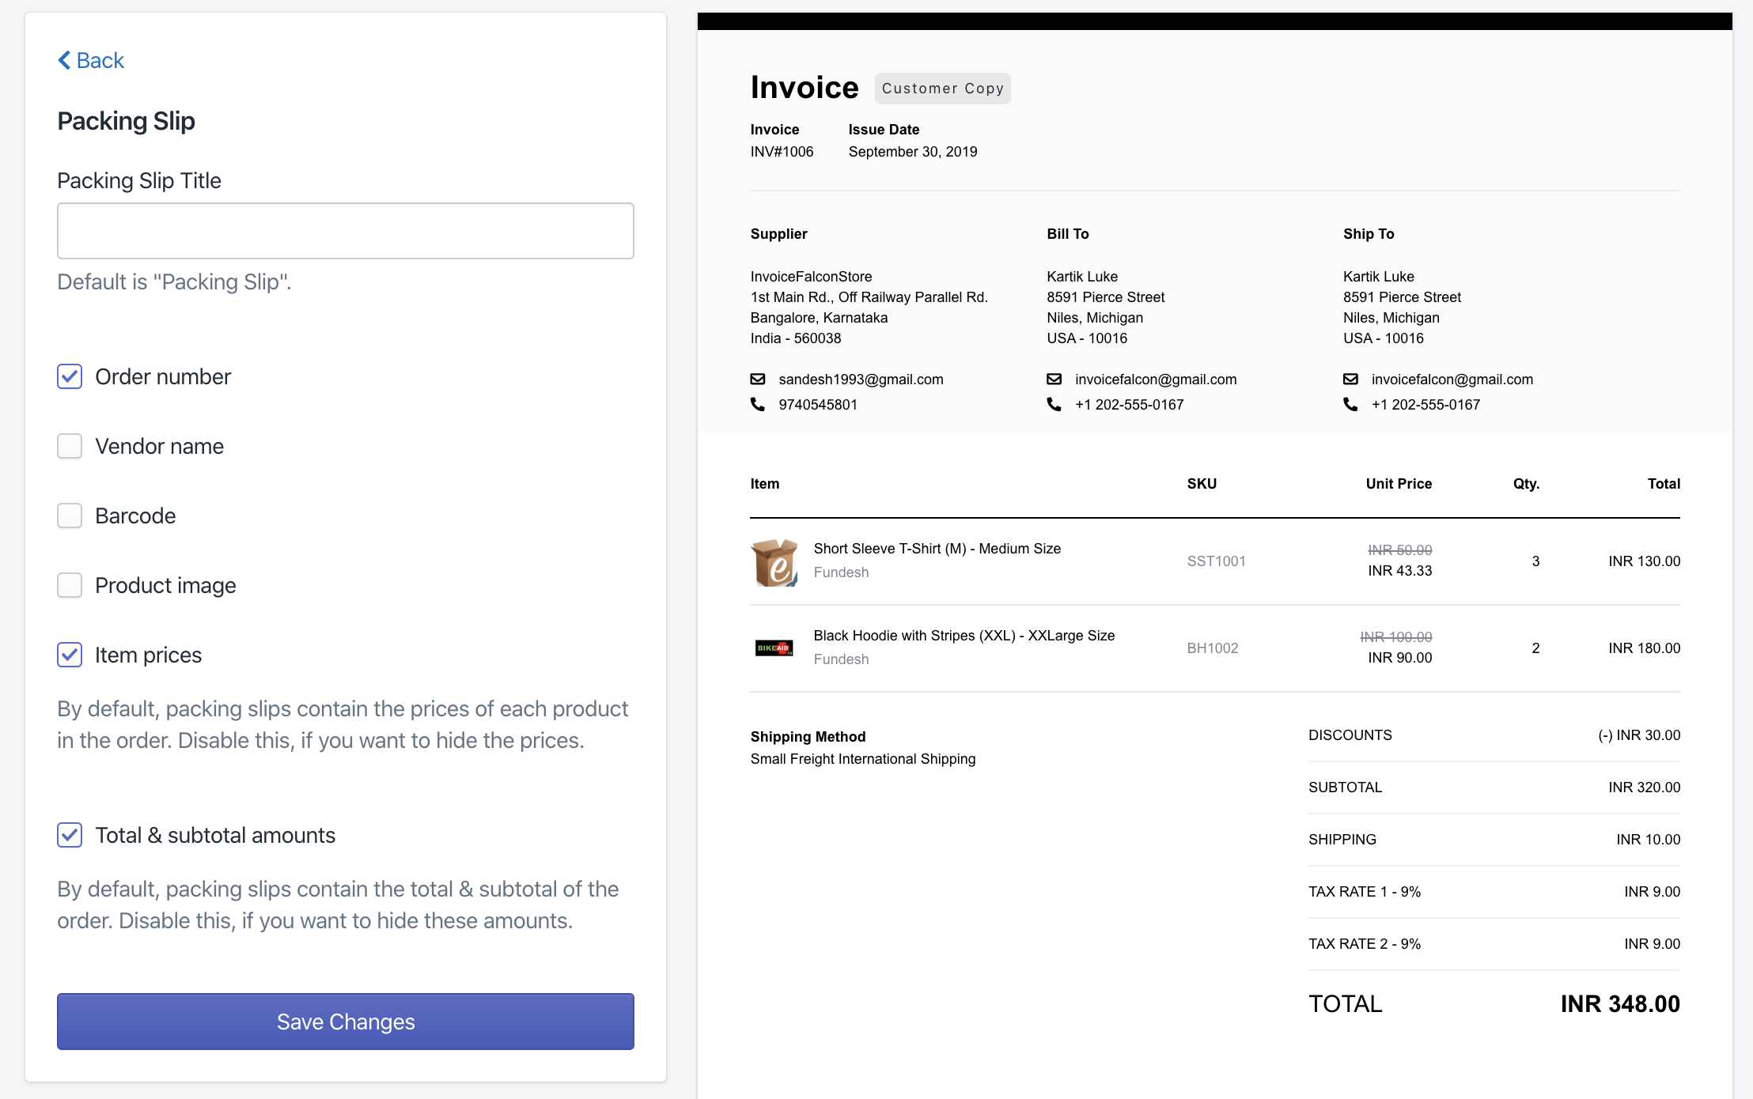Image resolution: width=1753 pixels, height=1099 pixels.
Task: Click the supplier email sandesh1993@gmail.com
Action: [861, 380]
